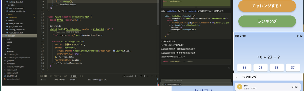Create a new terminal with plus icon
The image size is (304, 91).
[135, 76]
